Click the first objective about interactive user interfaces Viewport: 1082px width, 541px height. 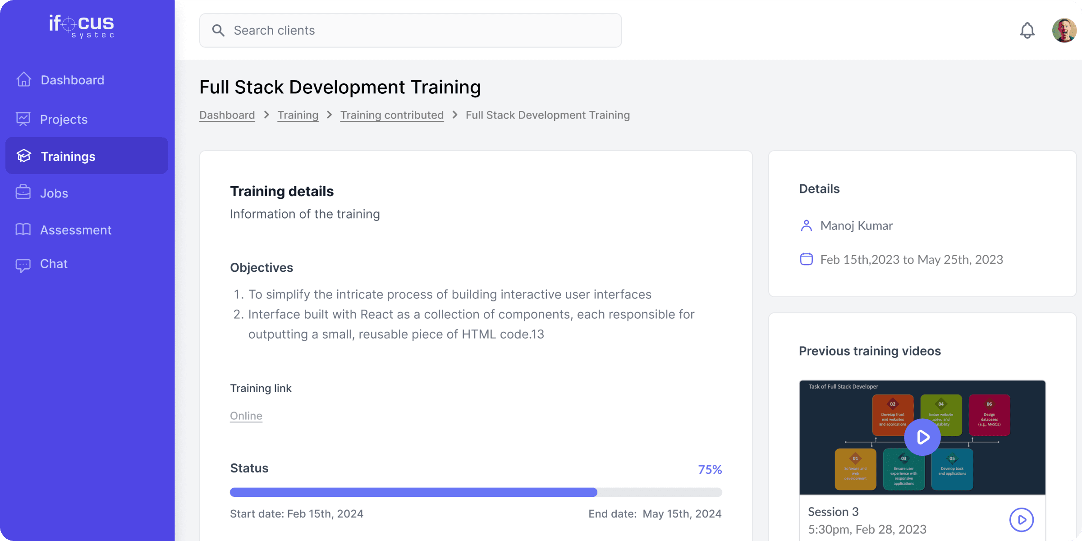(x=449, y=294)
